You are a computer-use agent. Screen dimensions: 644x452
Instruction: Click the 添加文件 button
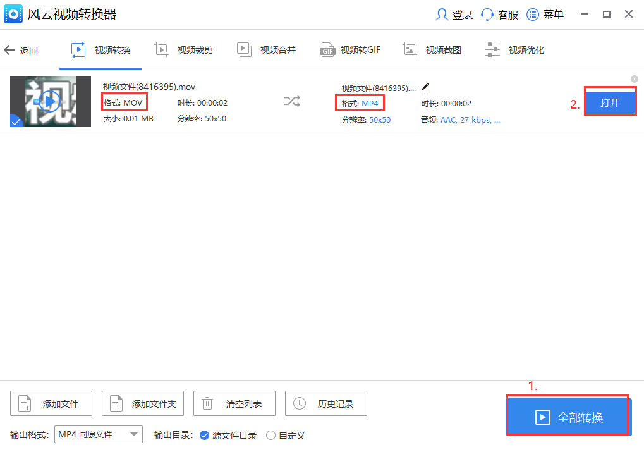tap(51, 403)
